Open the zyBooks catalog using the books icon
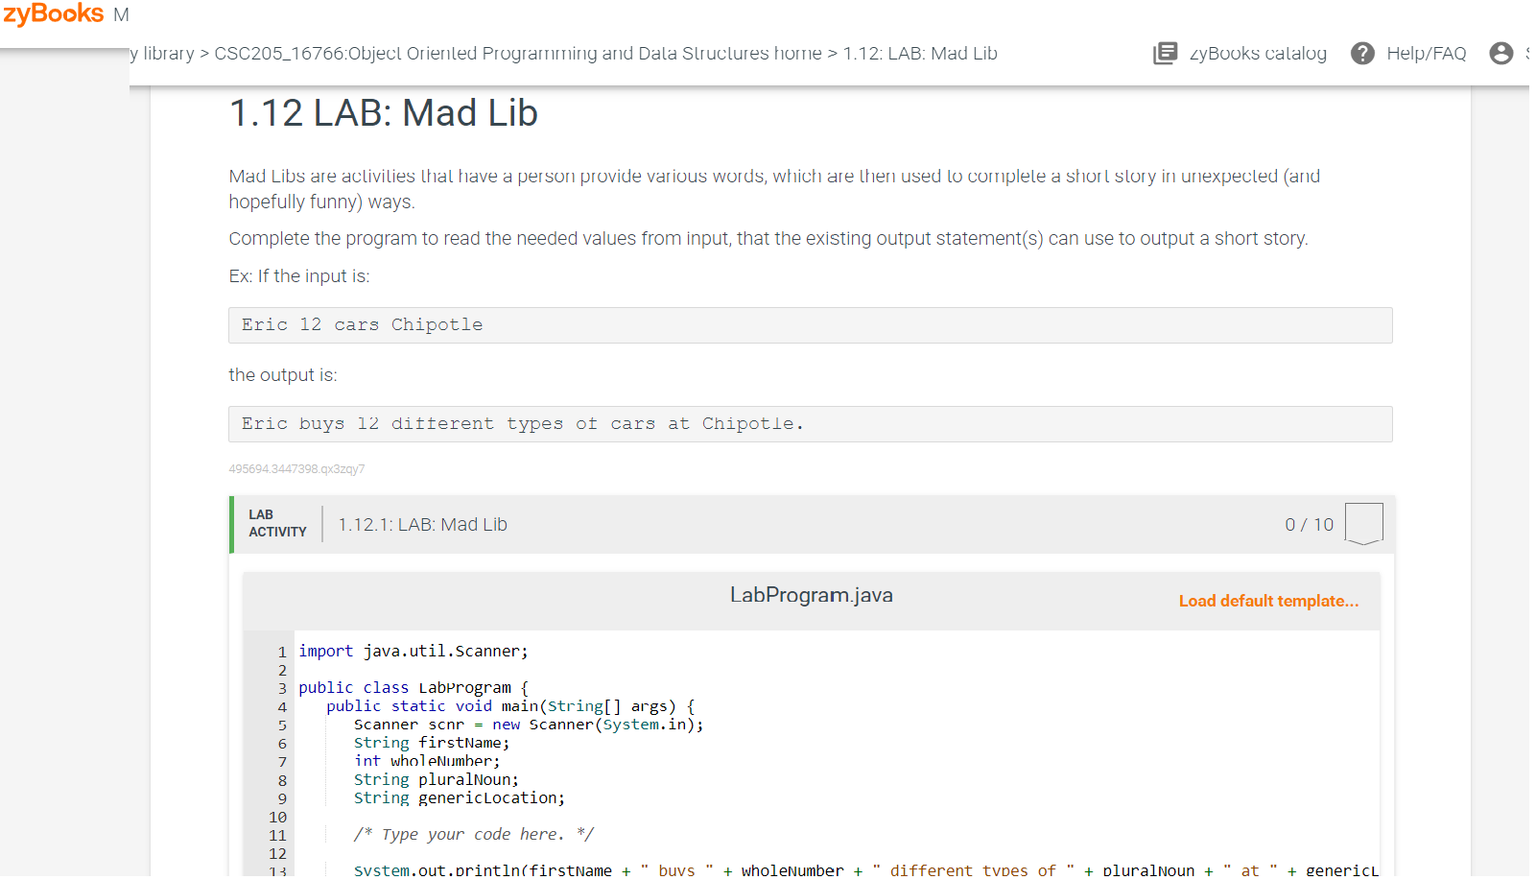The height and width of the screenshot is (880, 1536). click(x=1165, y=54)
